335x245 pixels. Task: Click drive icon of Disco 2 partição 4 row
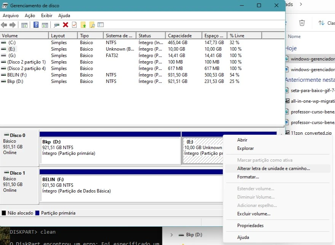coord(3,68)
